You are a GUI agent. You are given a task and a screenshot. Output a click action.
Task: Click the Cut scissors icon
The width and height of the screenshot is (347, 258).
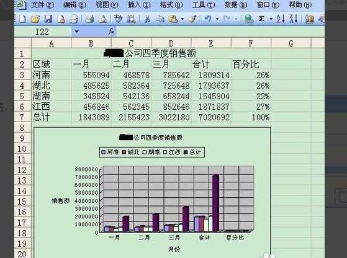147,19
